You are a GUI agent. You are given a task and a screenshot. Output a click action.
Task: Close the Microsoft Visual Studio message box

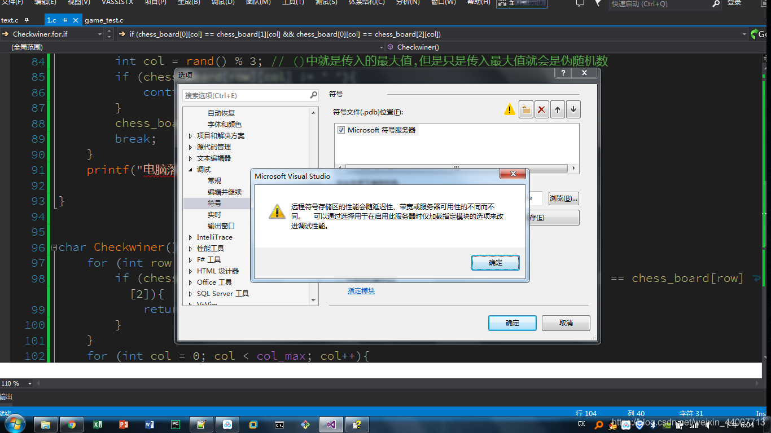(x=513, y=175)
